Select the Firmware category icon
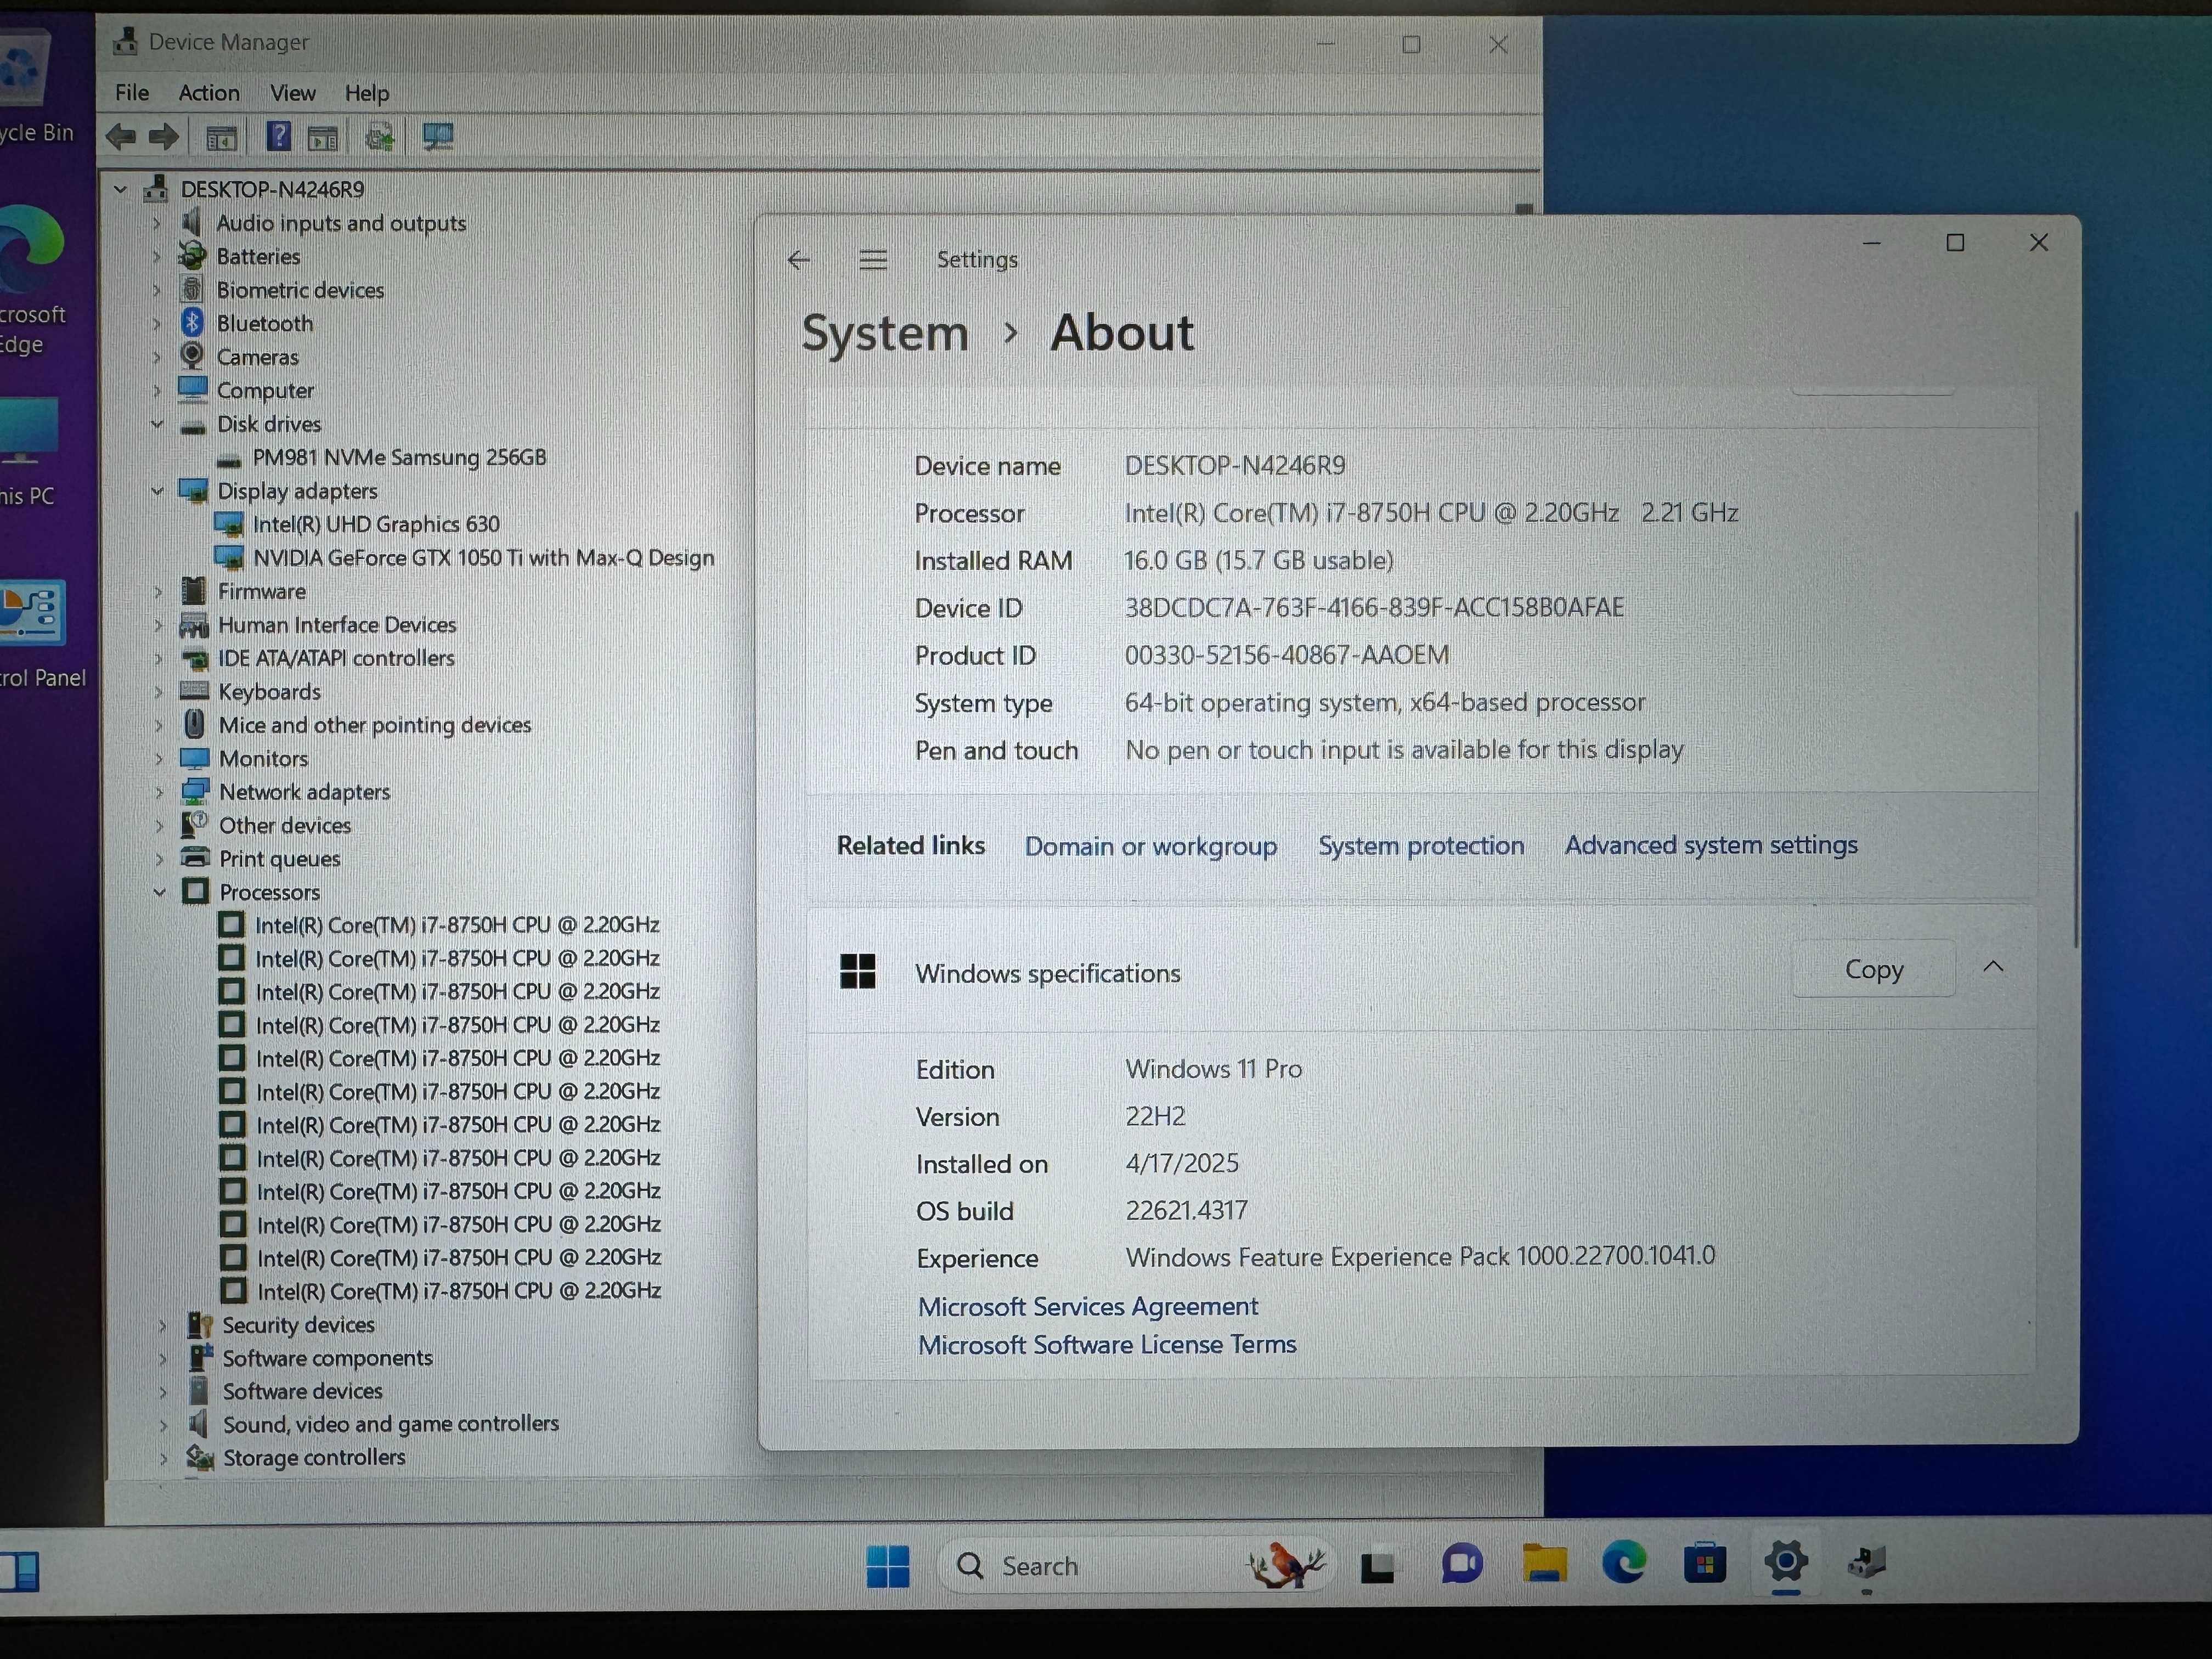The image size is (2212, 1659). (x=193, y=591)
